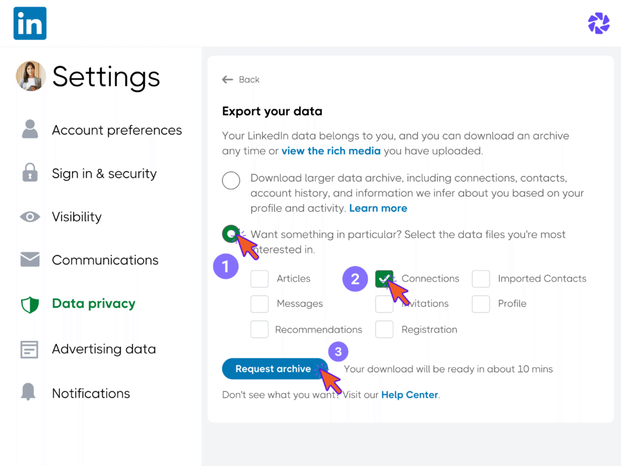
Task: Click the bell icon for Notifications
Action: click(x=30, y=393)
